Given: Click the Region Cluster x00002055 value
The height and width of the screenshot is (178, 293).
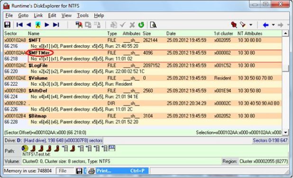Looking at the screenshot, I should point(264,161).
